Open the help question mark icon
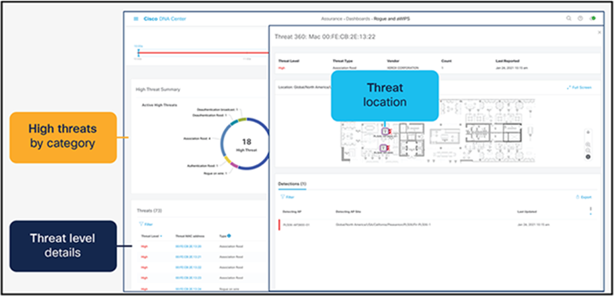Image resolution: width=614 pixels, height=296 pixels. pos(580,18)
